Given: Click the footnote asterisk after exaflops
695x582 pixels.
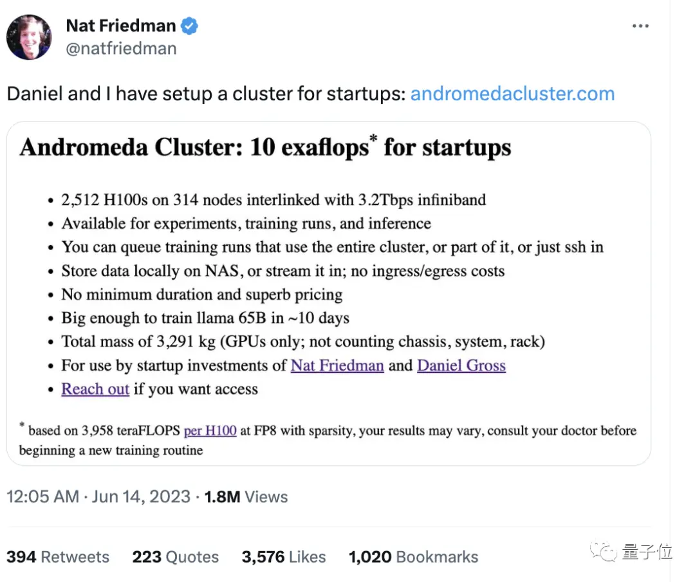Looking at the screenshot, I should [373, 138].
